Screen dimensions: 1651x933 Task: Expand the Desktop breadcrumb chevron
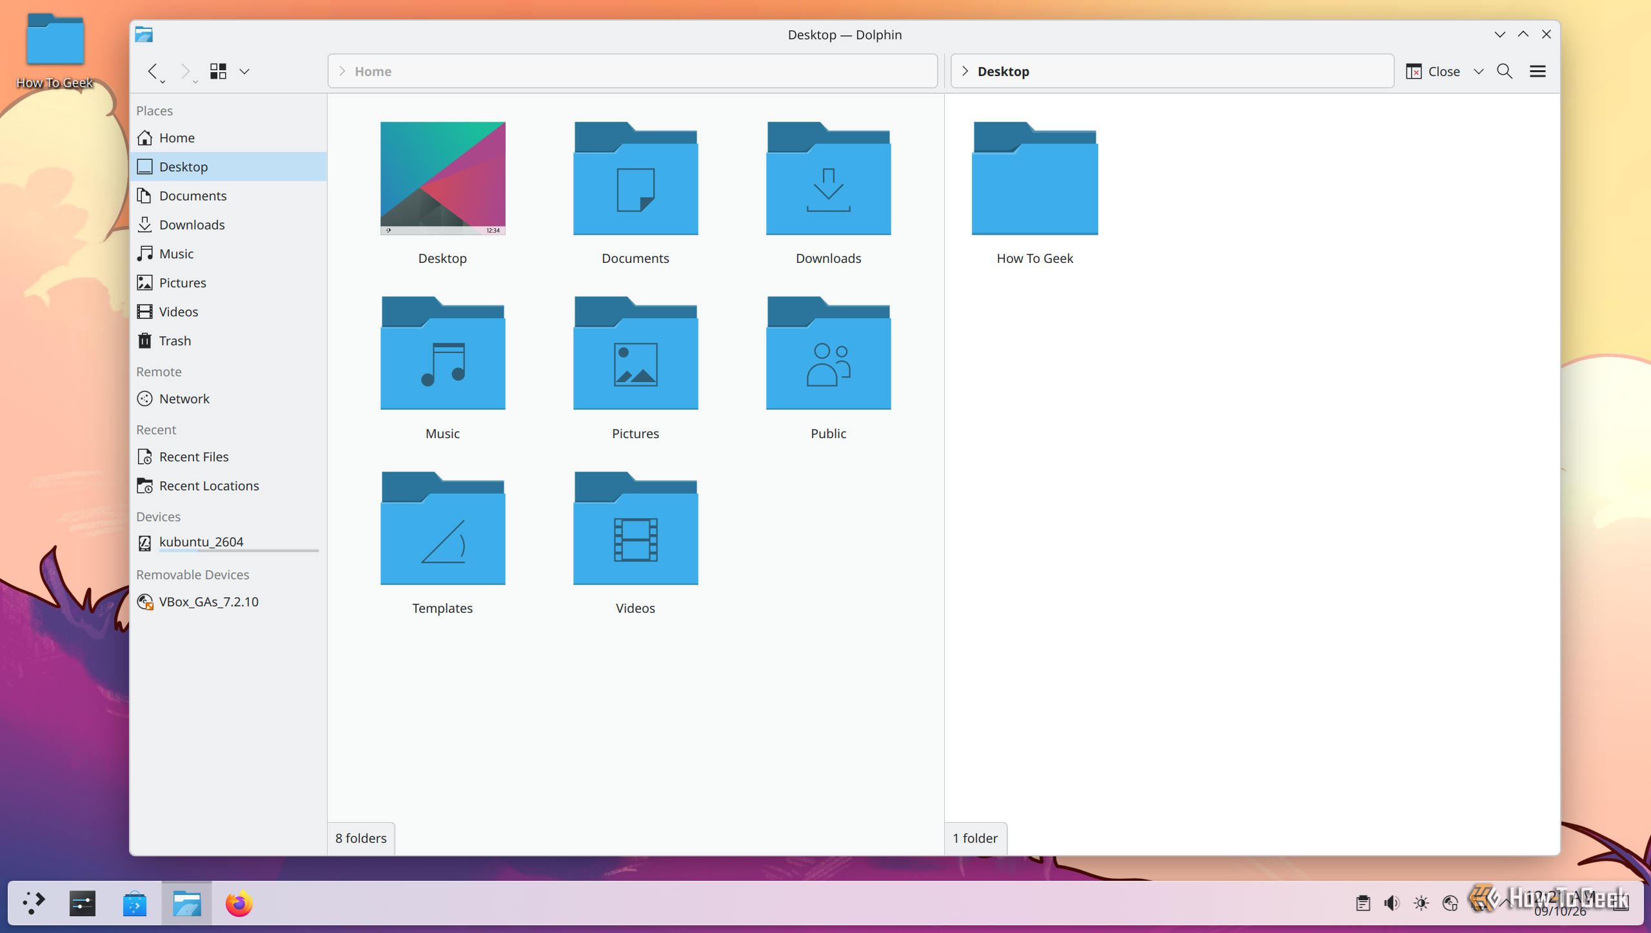[965, 72]
